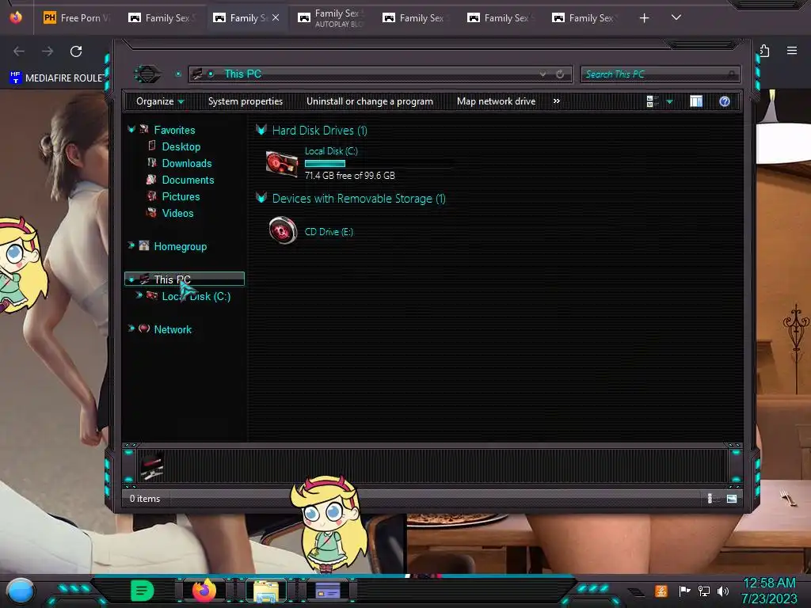811x608 pixels.
Task: Click the Favorites heading in navigation pane
Action: coord(174,131)
